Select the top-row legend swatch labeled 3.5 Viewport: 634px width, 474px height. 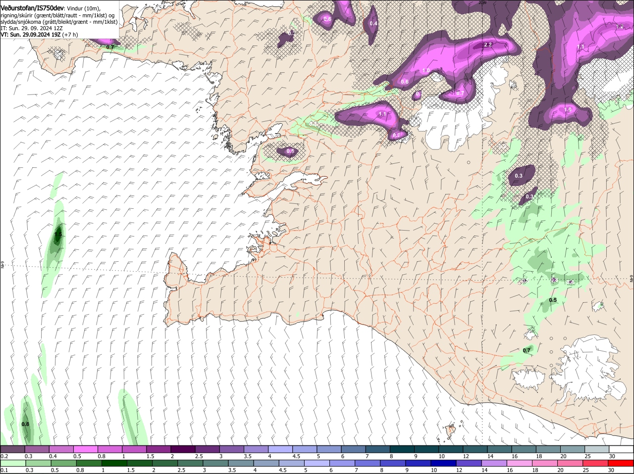coord(257,449)
